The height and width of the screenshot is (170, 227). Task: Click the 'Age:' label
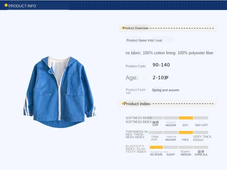tap(132, 78)
